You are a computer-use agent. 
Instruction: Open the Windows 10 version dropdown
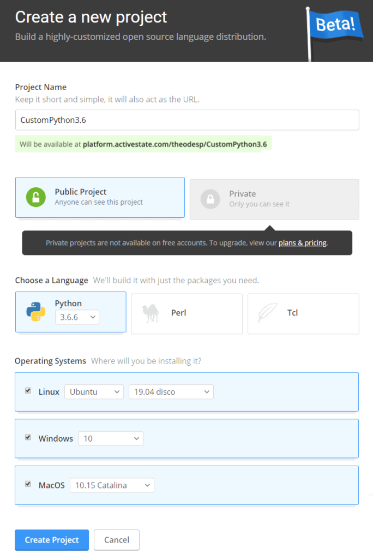pos(110,438)
